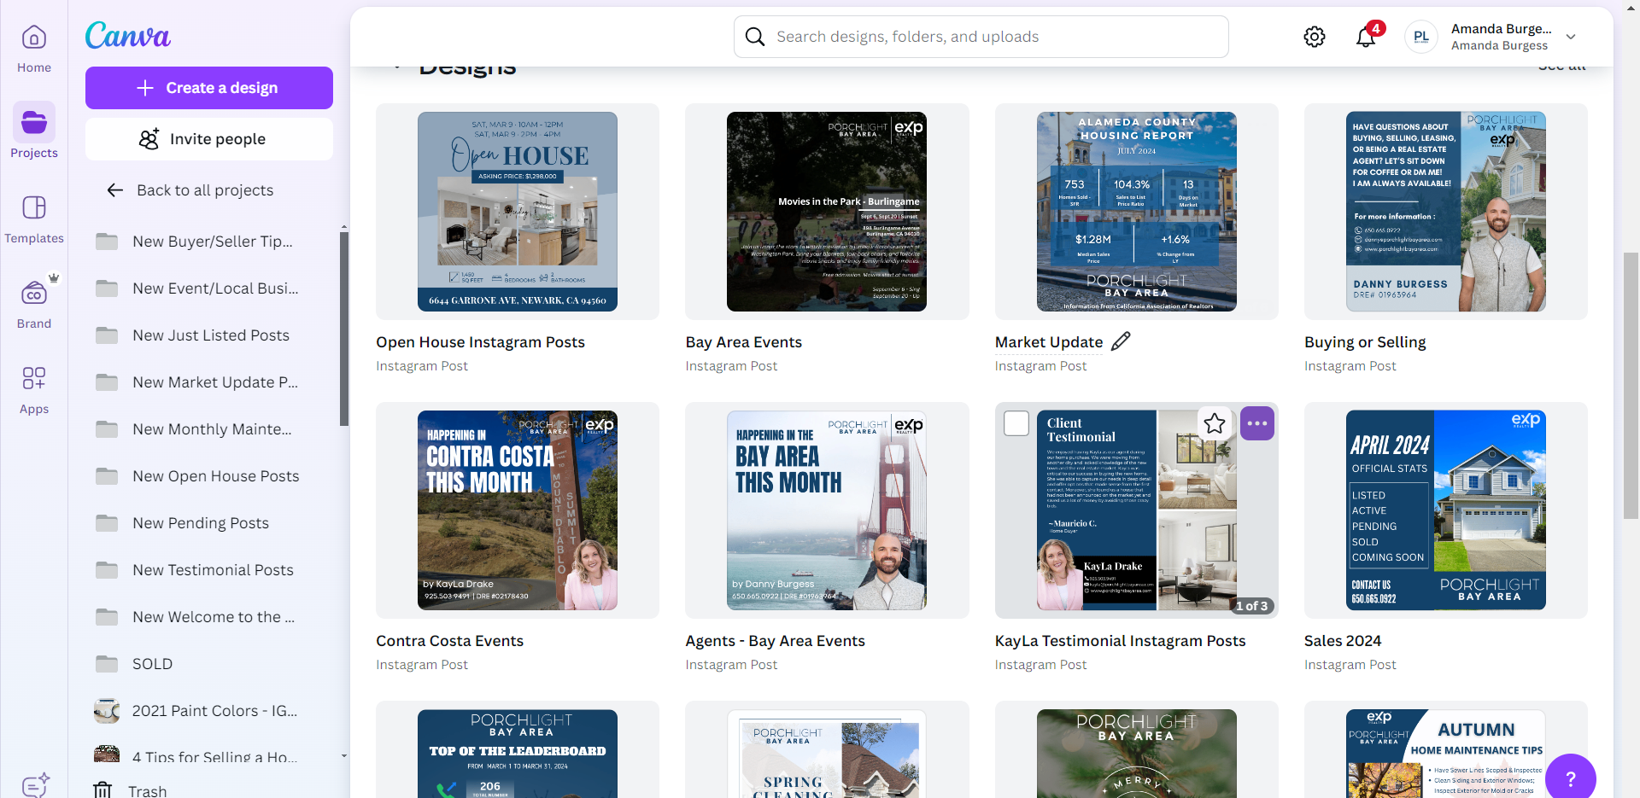
Task: Go back to all projects link
Action: (x=205, y=190)
